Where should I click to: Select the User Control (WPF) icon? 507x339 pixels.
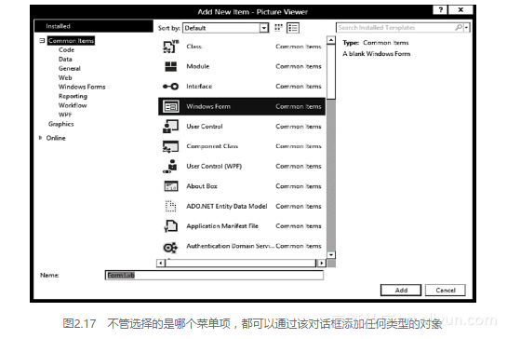(x=170, y=167)
